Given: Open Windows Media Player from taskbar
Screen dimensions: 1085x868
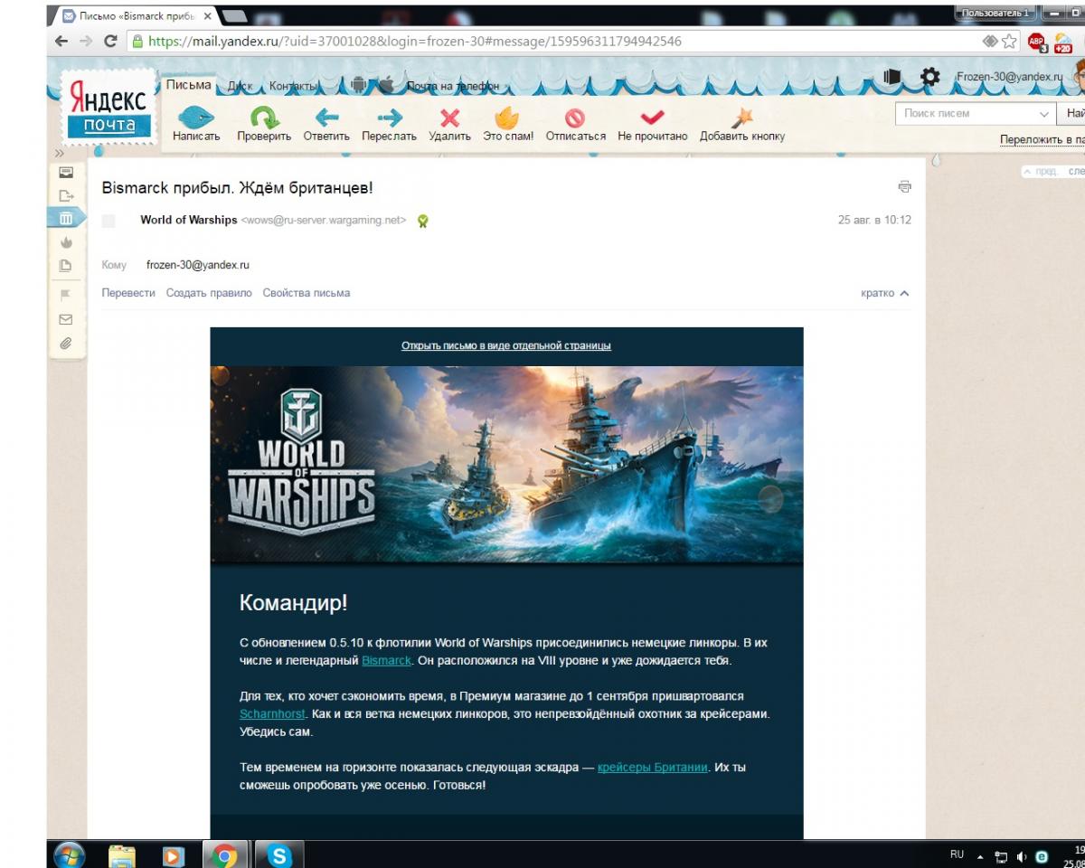Looking at the screenshot, I should coord(173,854).
